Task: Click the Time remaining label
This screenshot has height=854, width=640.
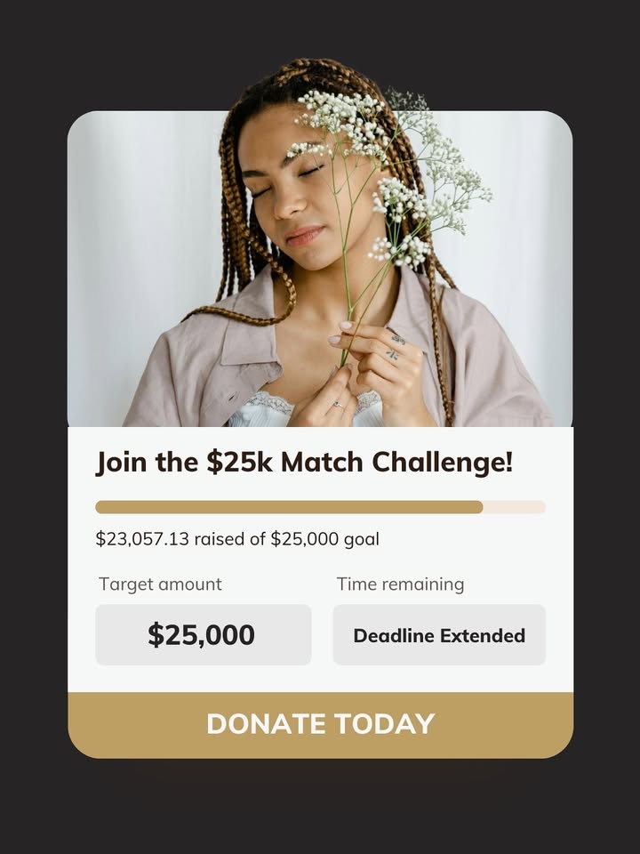Action: pos(401,584)
